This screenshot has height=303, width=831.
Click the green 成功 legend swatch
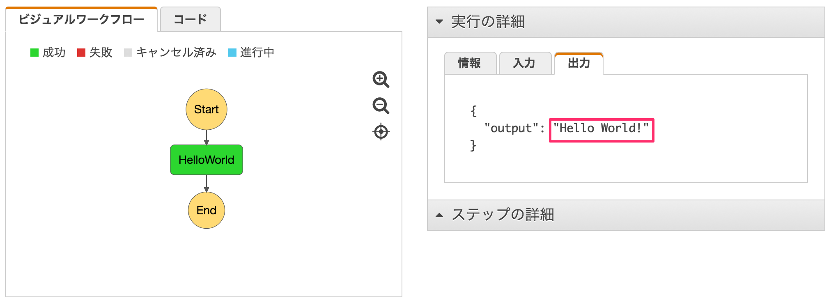[x=34, y=53]
